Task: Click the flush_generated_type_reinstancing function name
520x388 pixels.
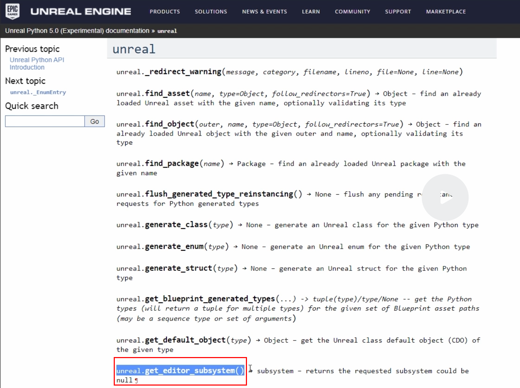Action: click(x=219, y=194)
